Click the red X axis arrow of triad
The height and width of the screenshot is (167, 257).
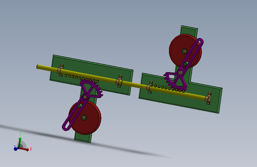pos(25,149)
